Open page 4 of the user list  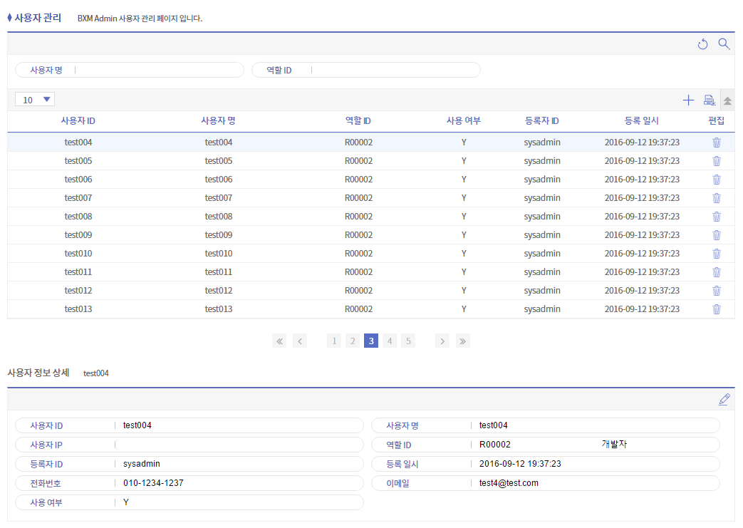tap(390, 341)
